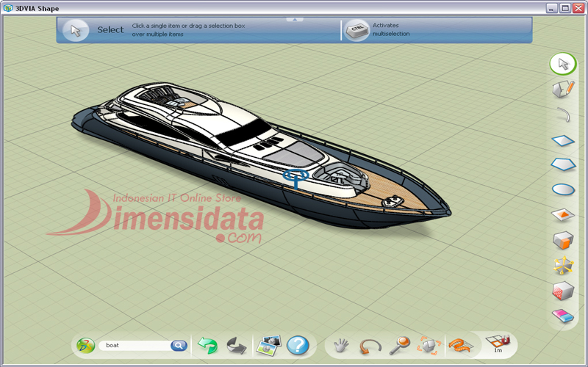Select the push/pull cube tool
Screen dimensions: 588x367
[x=563, y=240]
